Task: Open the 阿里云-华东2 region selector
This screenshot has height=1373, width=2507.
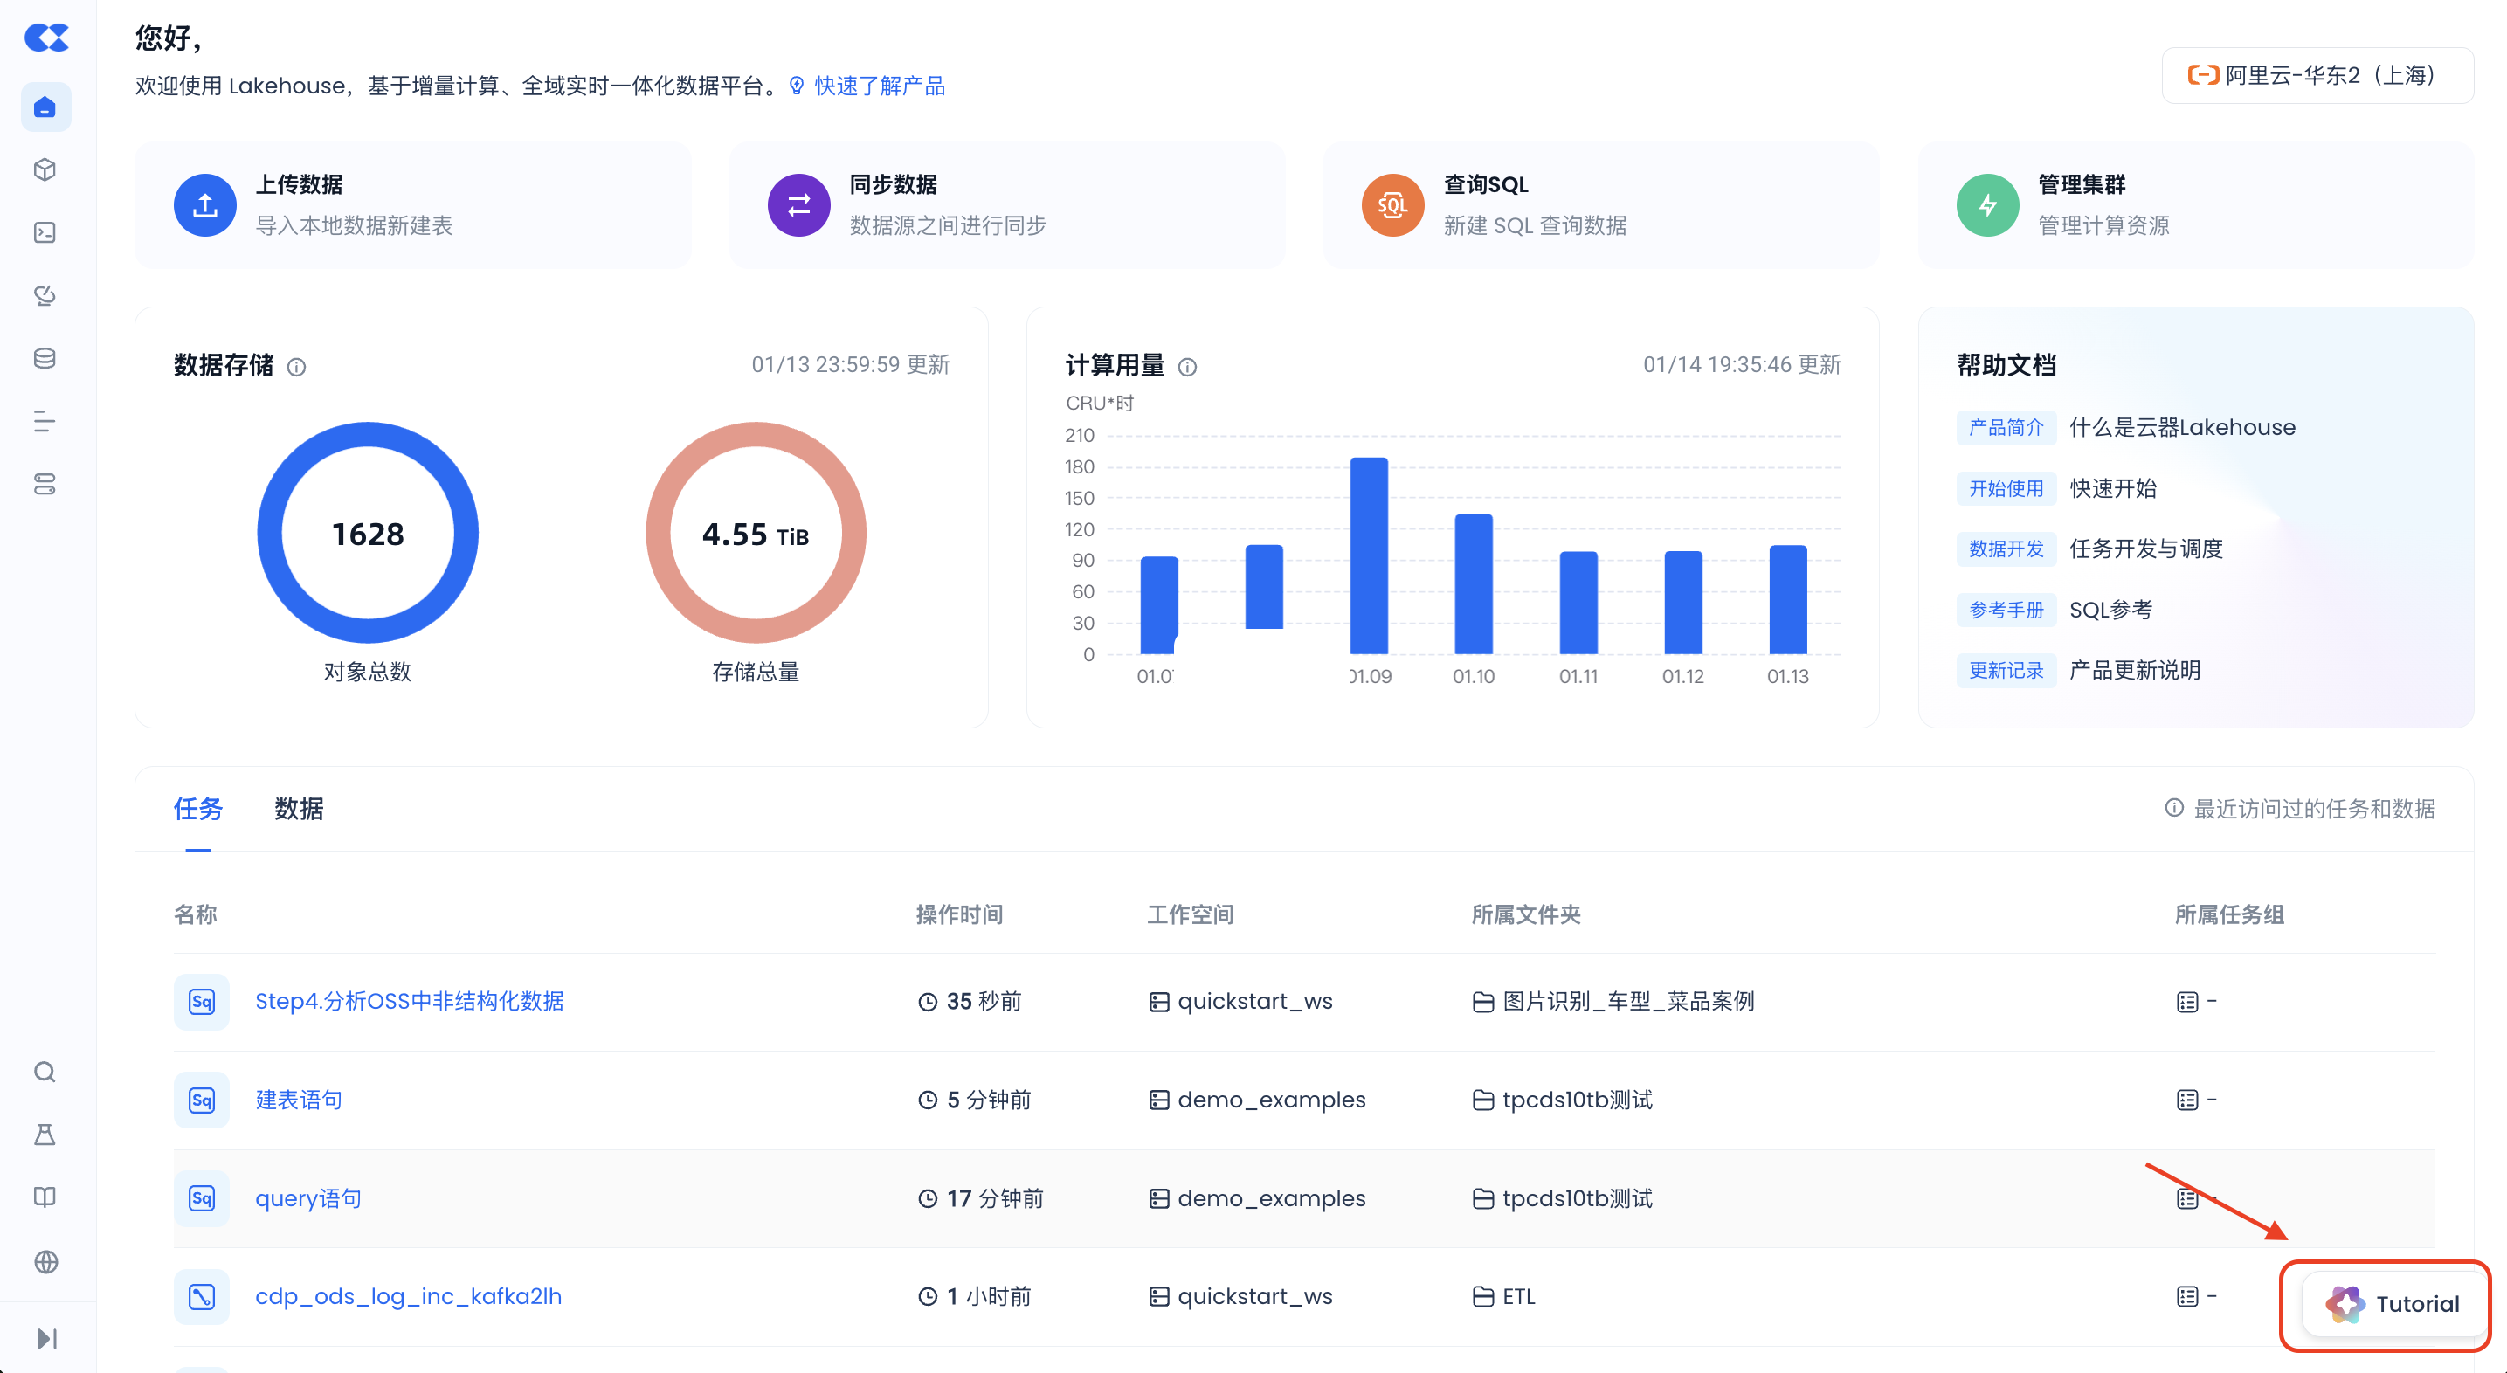Action: click(2317, 75)
